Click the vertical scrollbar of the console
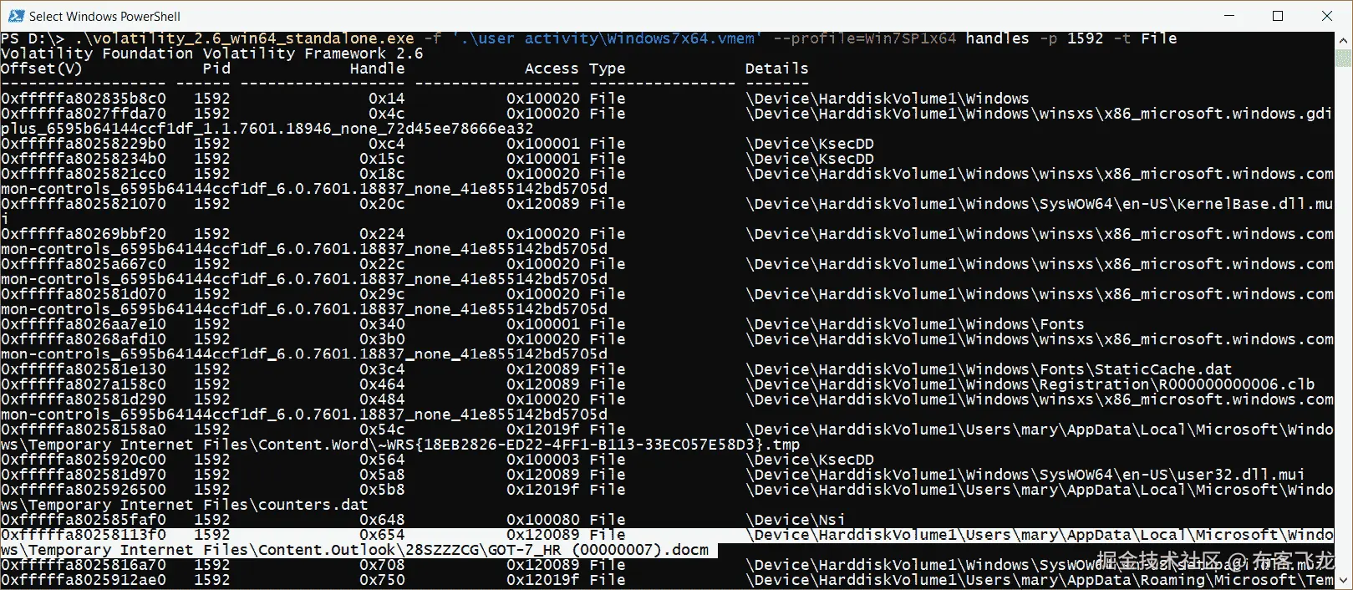 click(1343, 310)
